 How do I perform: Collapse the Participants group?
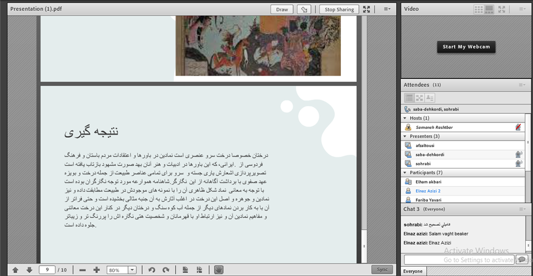click(405, 173)
